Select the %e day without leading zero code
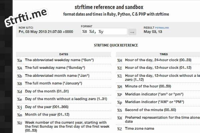Viewport: 200px width, 133px height. (x=20, y=99)
